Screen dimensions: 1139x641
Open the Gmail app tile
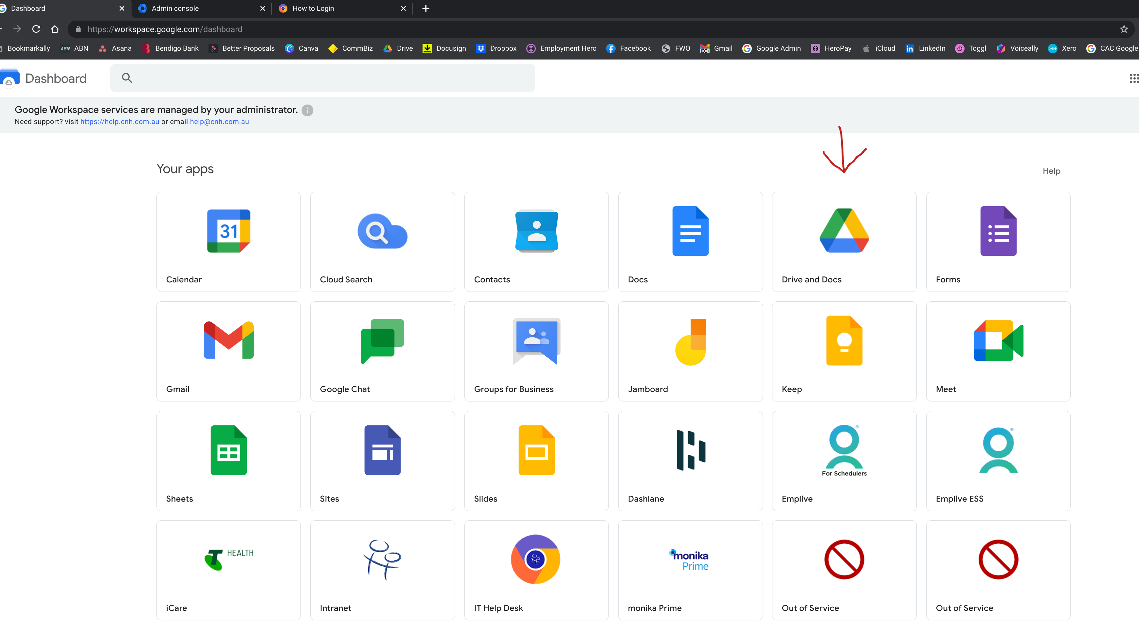click(228, 351)
